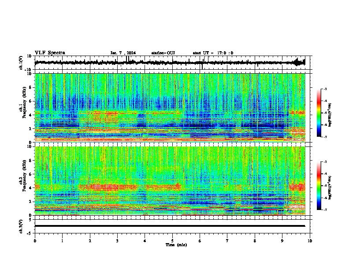Click time axis tick label '8'
Viewport: 349px width, 270px height.
(255, 241)
